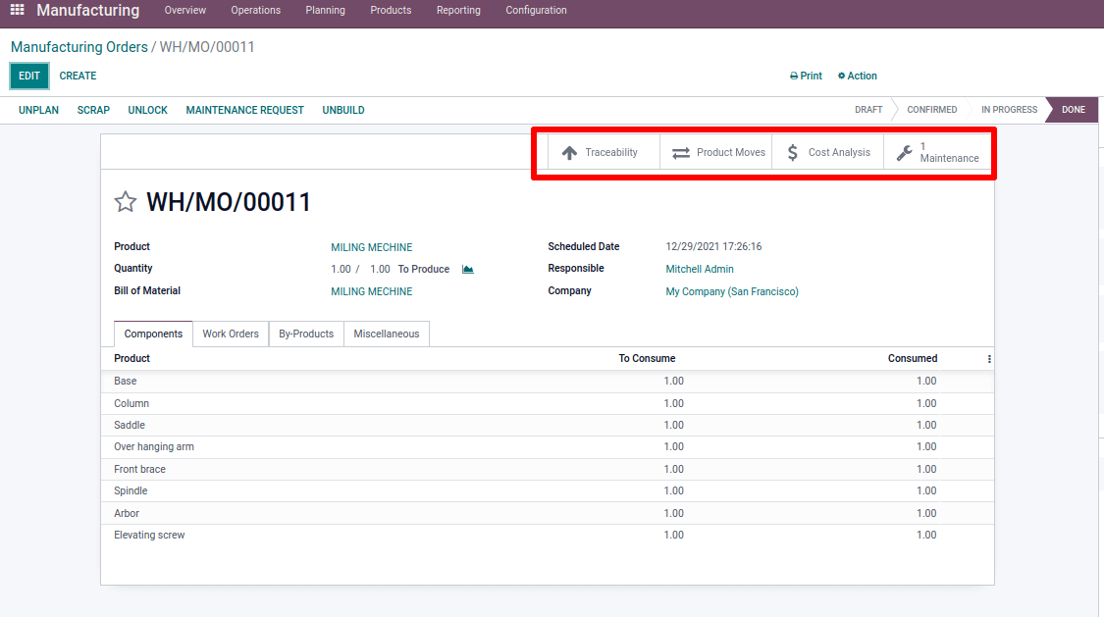Click the Traceability smart button
The height and width of the screenshot is (617, 1104).
[604, 152]
